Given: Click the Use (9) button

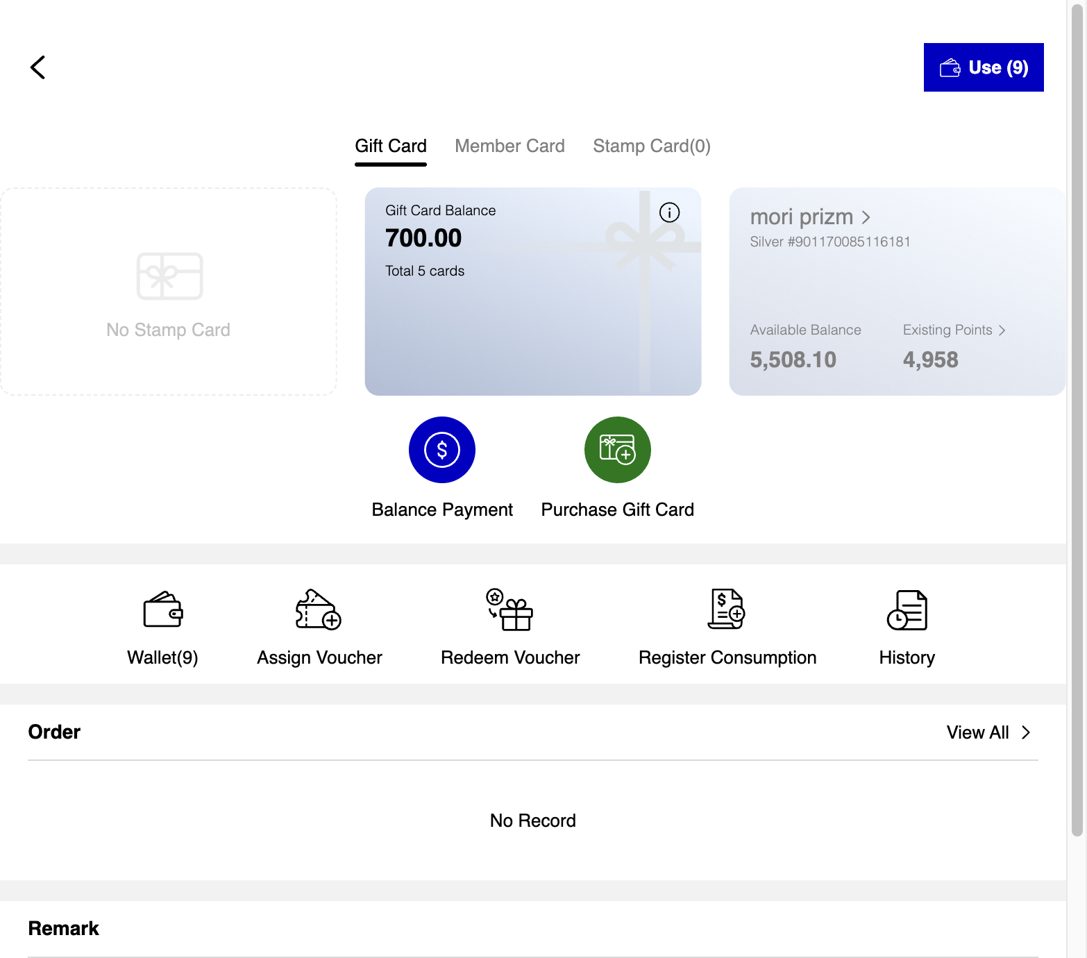Looking at the screenshot, I should pyautogui.click(x=984, y=67).
